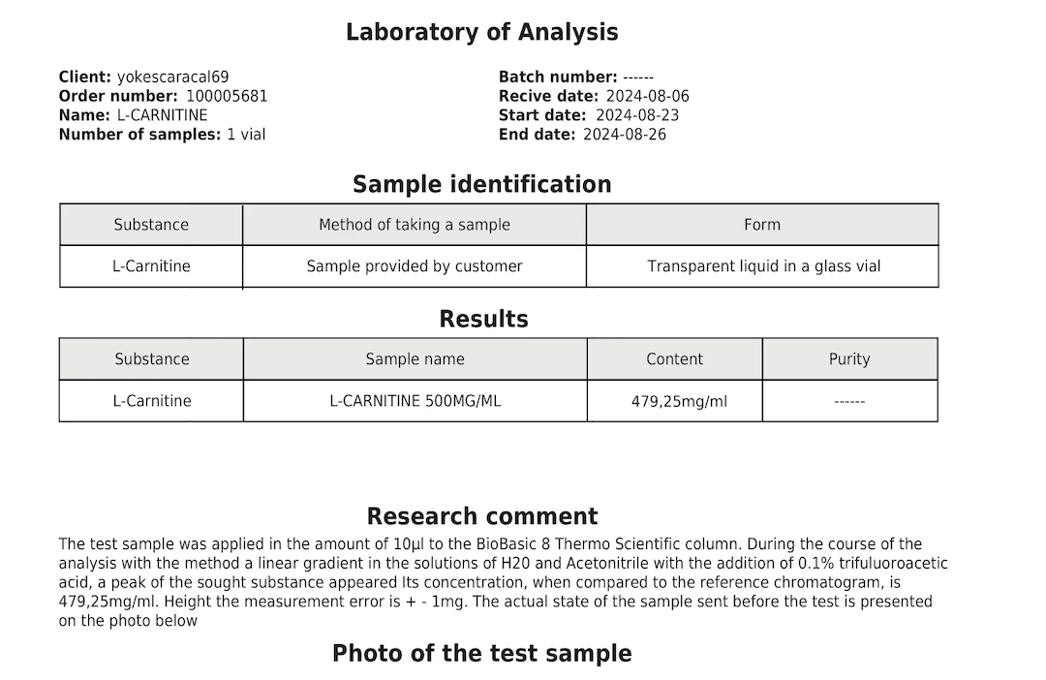Click the L-CARNITINE name field value
The width and height of the screenshot is (1046, 680).
point(162,114)
